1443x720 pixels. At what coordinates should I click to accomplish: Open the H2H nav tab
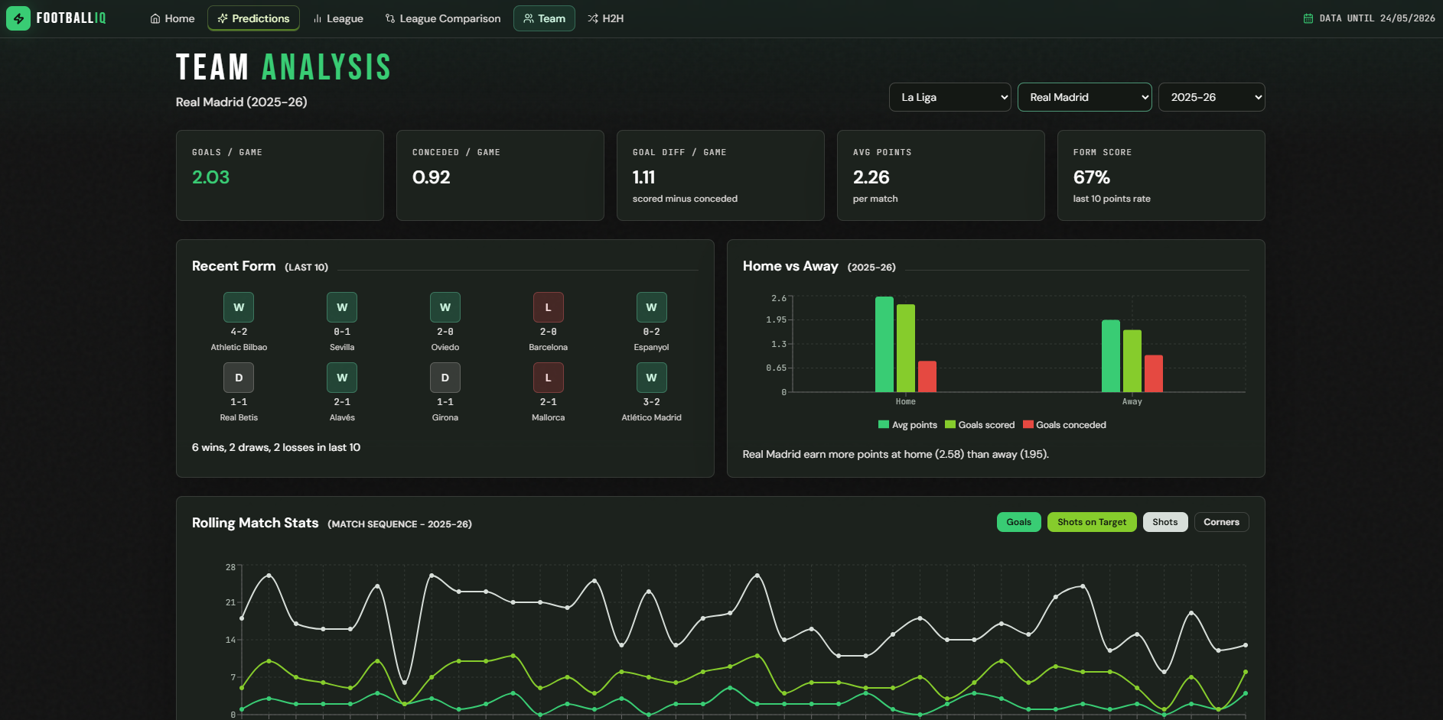605,18
